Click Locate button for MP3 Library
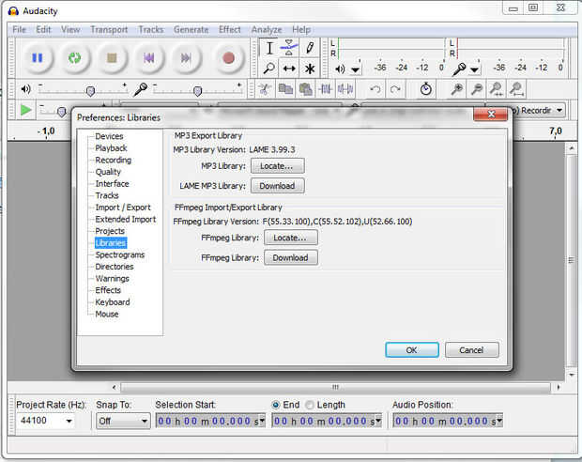The width and height of the screenshot is (582, 462). 278,166
